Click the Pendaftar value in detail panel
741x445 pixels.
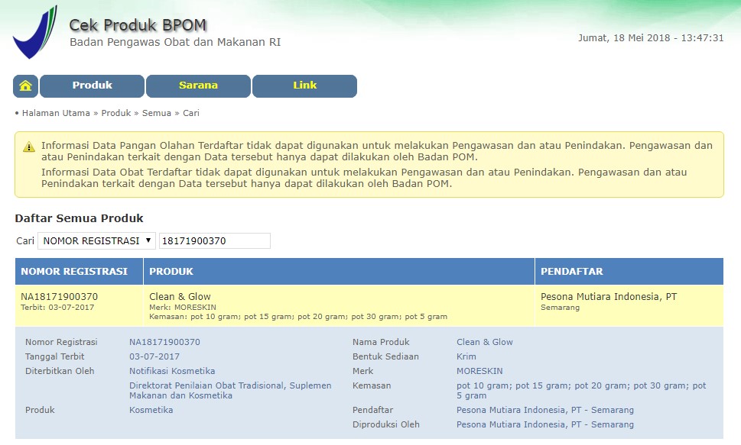(x=545, y=410)
